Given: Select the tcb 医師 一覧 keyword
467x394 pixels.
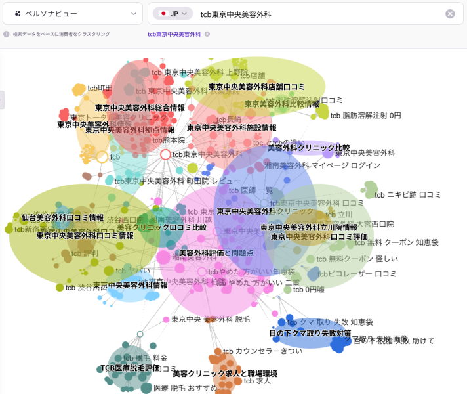Looking at the screenshot, I should pos(251,190).
